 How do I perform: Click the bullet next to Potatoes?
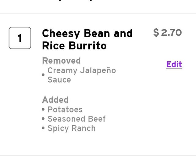point(43,109)
